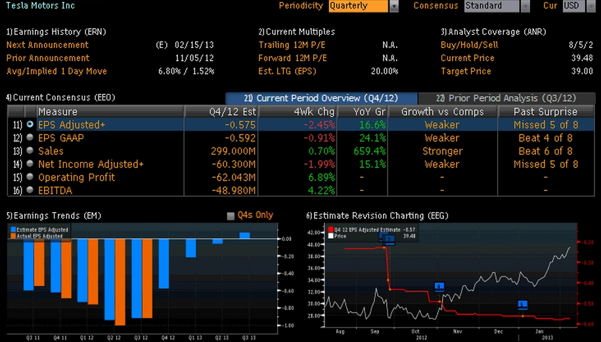
Task: Select the Operating Profit radio button
Action: 30,177
